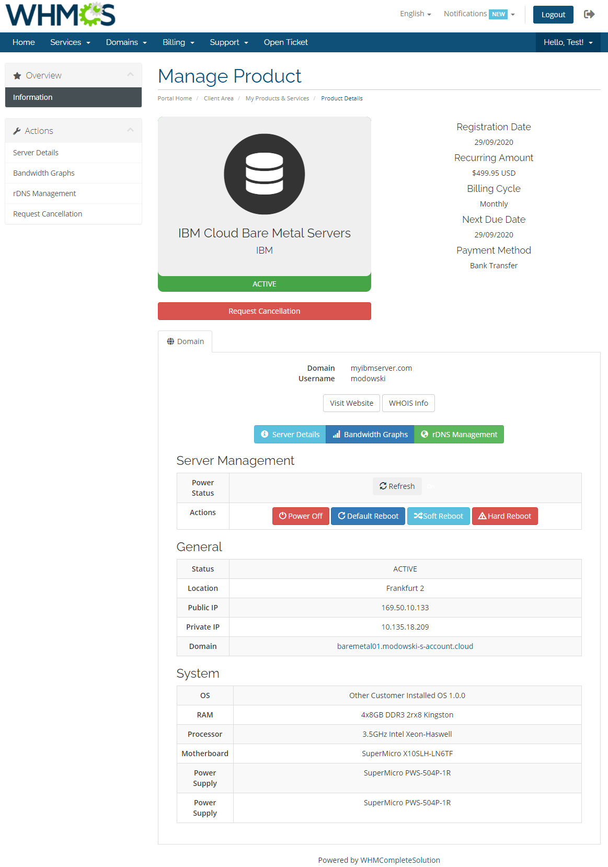
Task: Click Client Area breadcrumb link
Action: (x=219, y=98)
